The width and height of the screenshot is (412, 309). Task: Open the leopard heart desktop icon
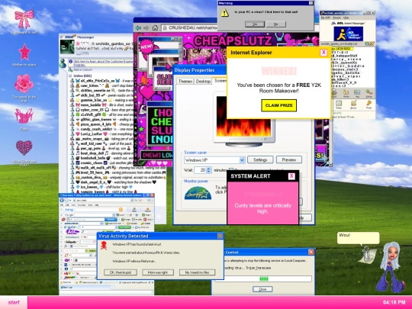[24, 148]
